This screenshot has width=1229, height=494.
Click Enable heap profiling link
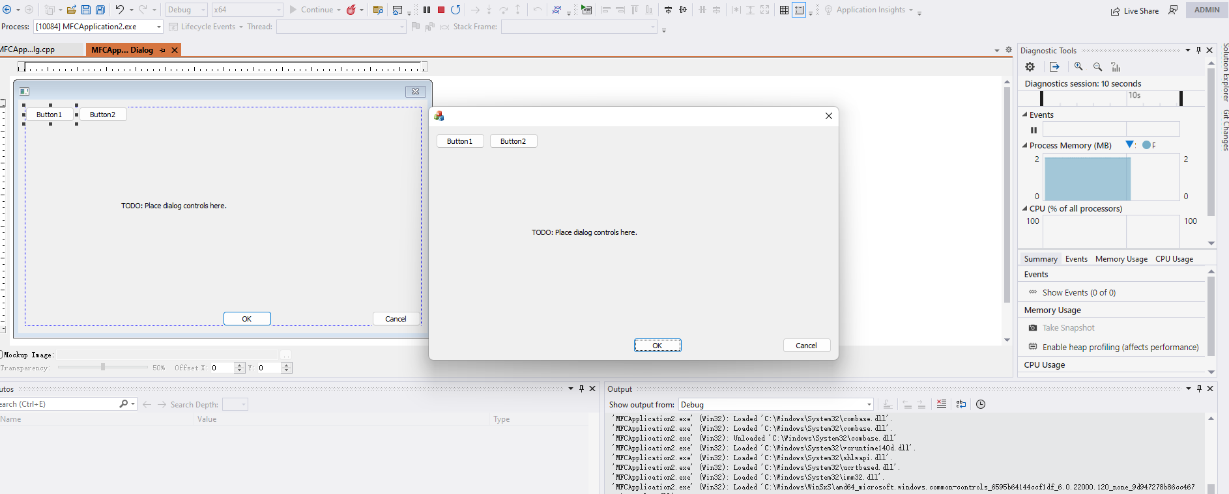[1120, 348]
